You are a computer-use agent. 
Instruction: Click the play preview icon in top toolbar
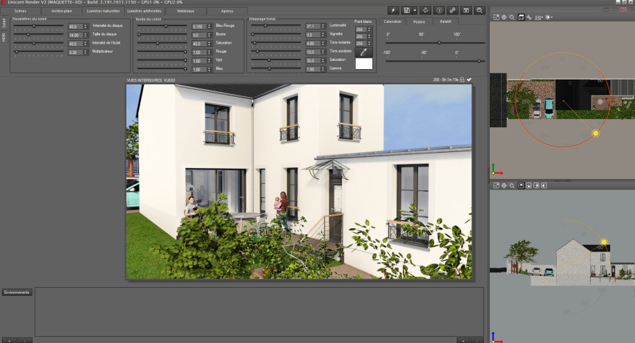[466, 10]
